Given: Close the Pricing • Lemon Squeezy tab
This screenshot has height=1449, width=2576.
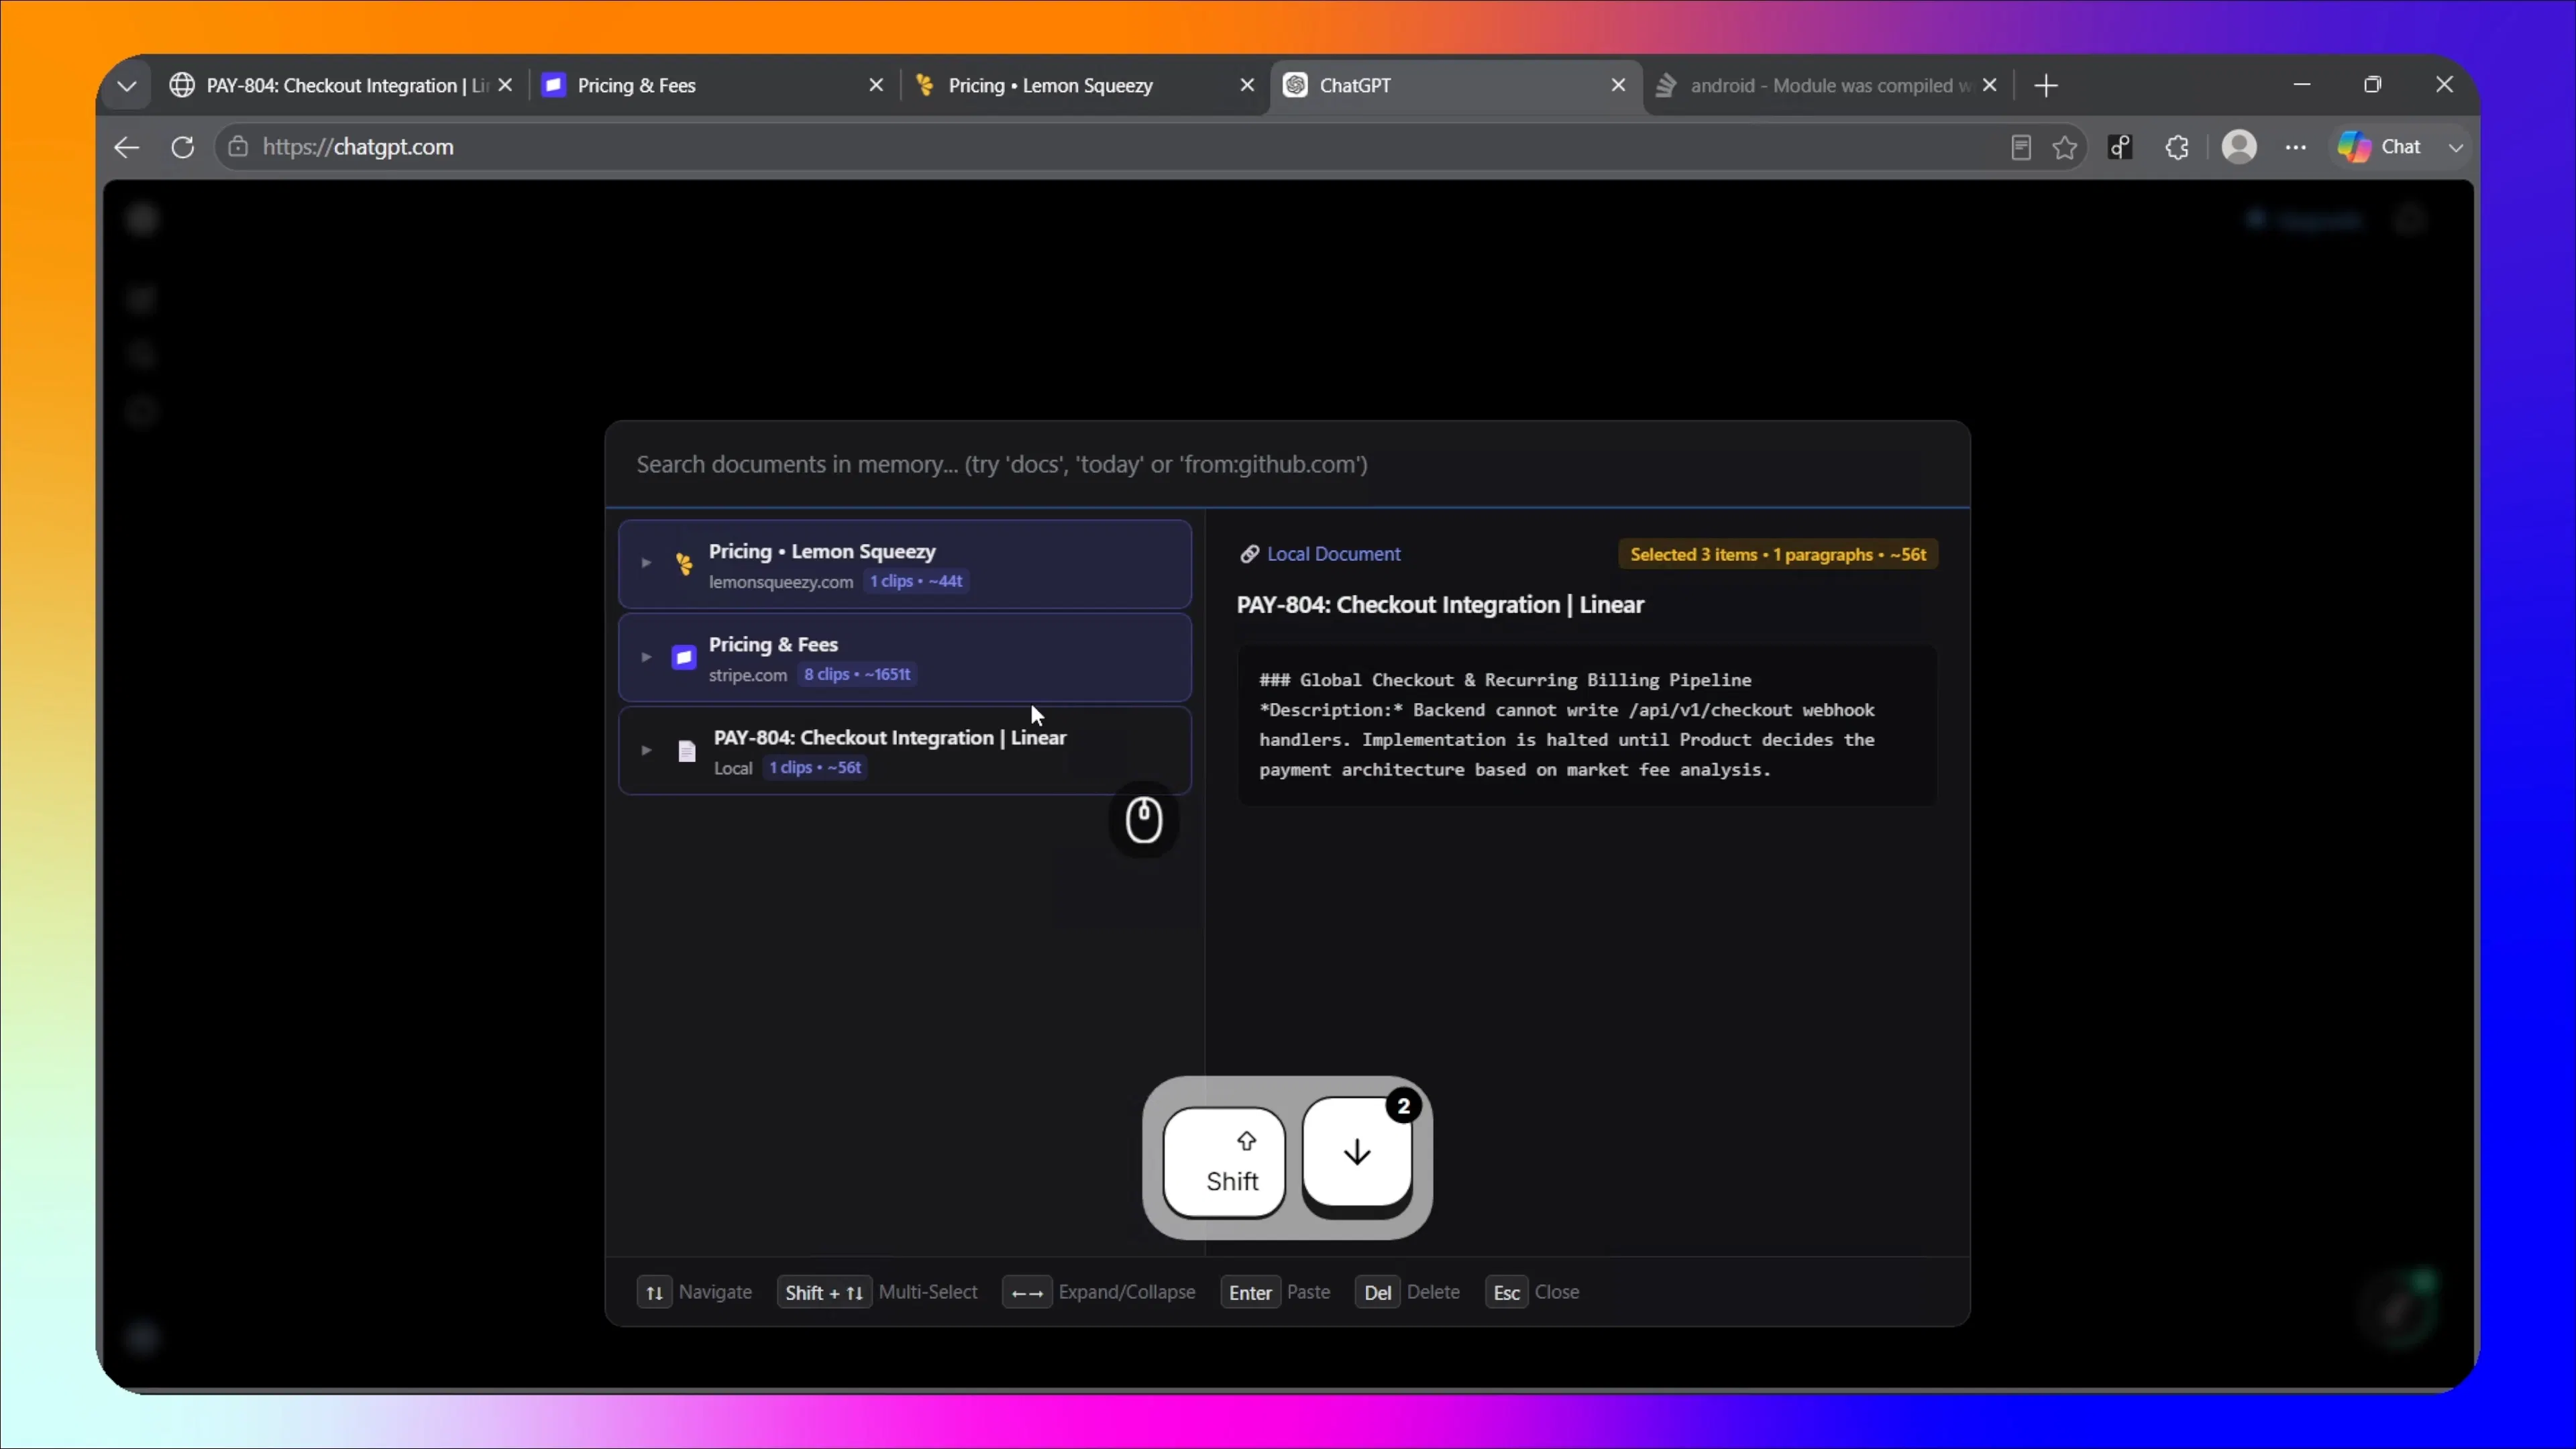Looking at the screenshot, I should (1247, 86).
